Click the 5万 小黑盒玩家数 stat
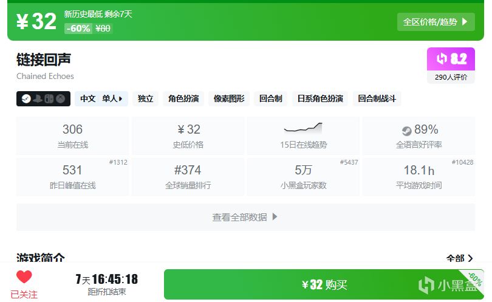This screenshot has width=492, height=302. (304, 177)
